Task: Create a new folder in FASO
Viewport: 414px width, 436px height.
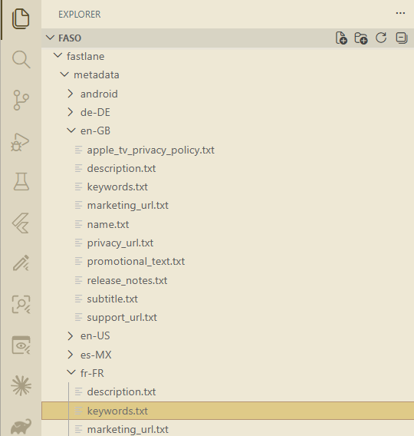Action: [361, 38]
